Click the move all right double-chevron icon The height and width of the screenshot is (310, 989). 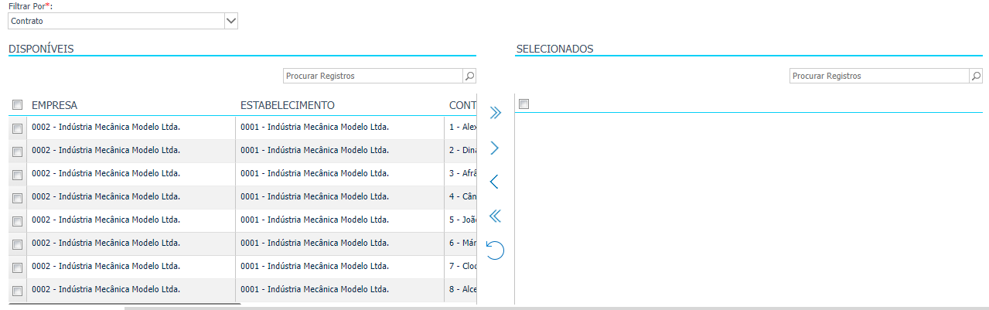496,114
